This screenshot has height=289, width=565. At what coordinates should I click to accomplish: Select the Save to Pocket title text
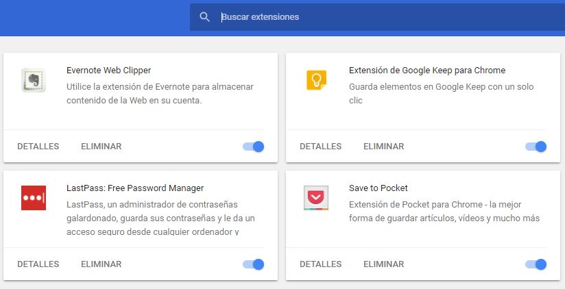click(x=378, y=188)
